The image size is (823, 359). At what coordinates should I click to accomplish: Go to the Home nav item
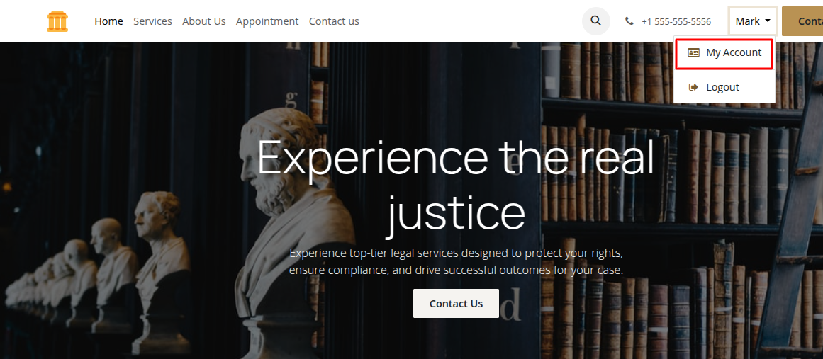tap(108, 21)
